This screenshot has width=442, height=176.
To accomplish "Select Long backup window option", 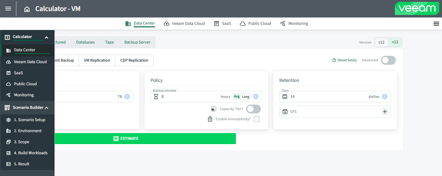I will [245, 97].
